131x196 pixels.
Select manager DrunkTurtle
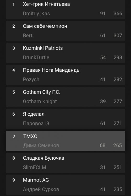coord(36,57)
